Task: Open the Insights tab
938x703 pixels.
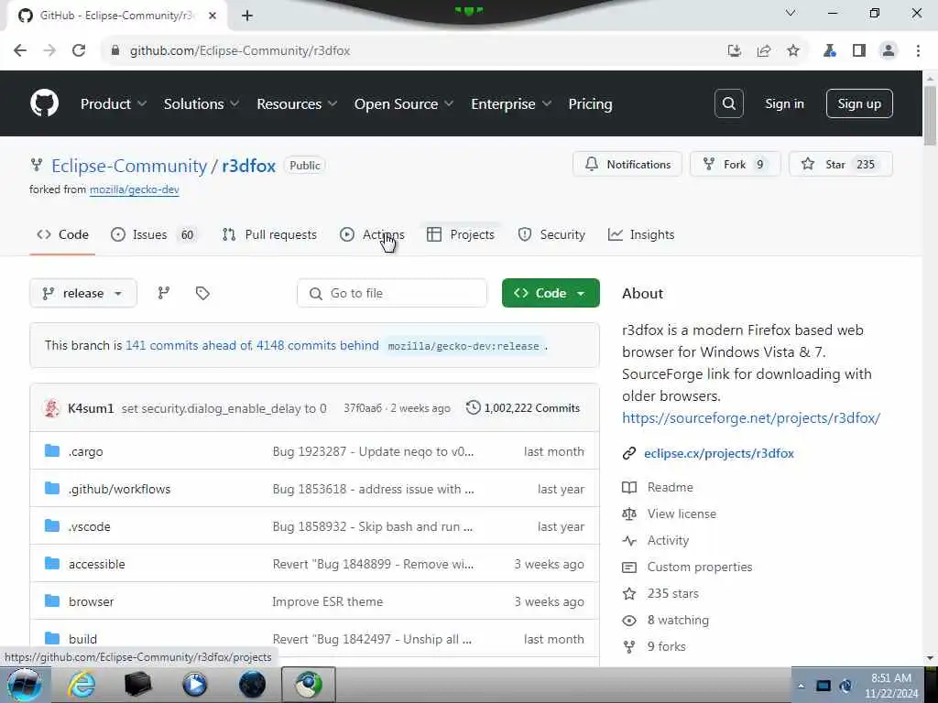Action: (x=641, y=234)
